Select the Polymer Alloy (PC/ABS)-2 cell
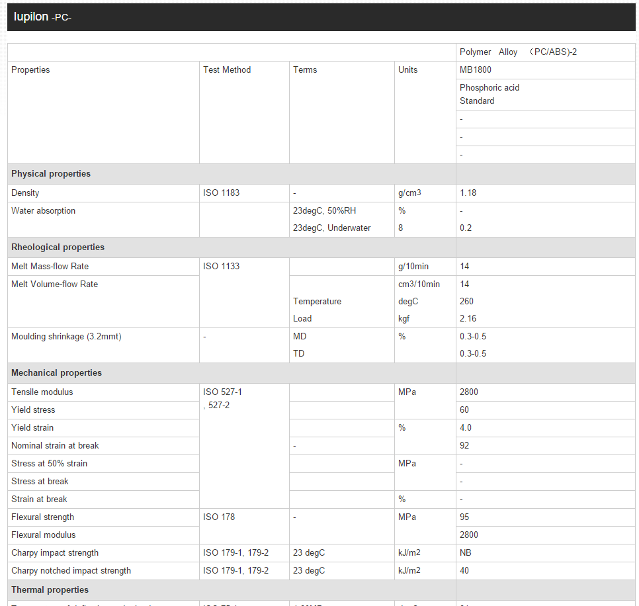 coord(545,52)
